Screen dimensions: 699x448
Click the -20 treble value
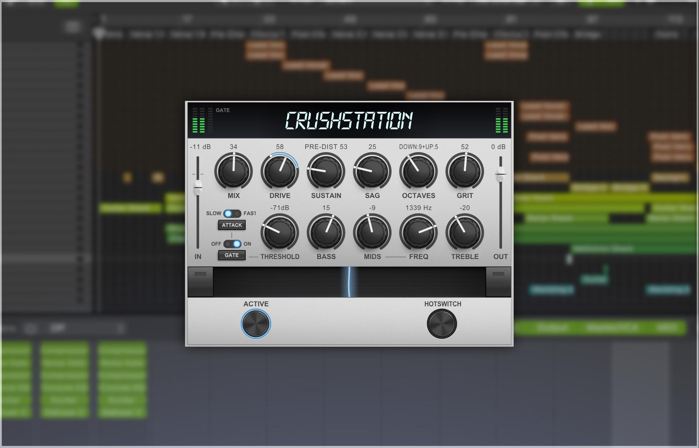tap(465, 208)
